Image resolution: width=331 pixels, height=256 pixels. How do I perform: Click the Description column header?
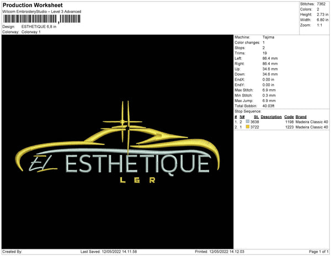(x=271, y=117)
